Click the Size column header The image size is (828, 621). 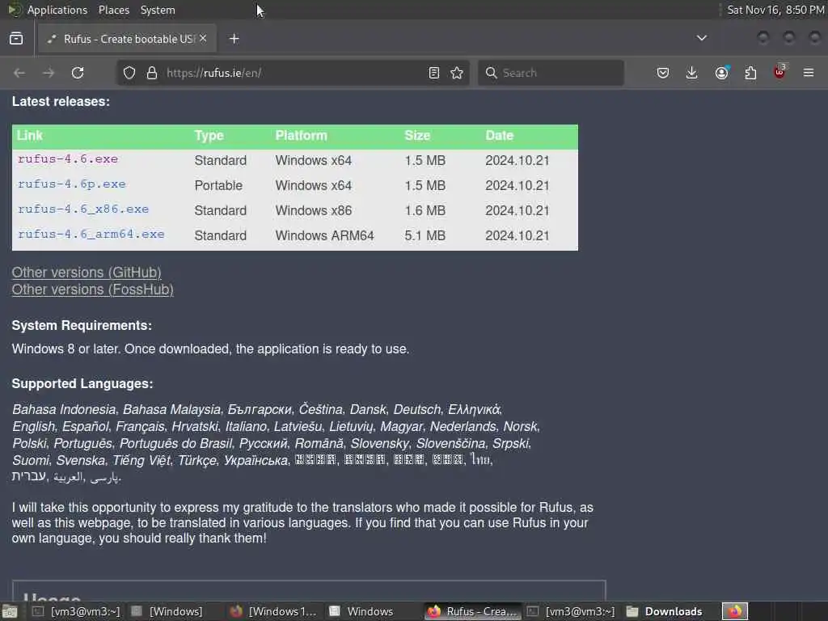click(417, 136)
